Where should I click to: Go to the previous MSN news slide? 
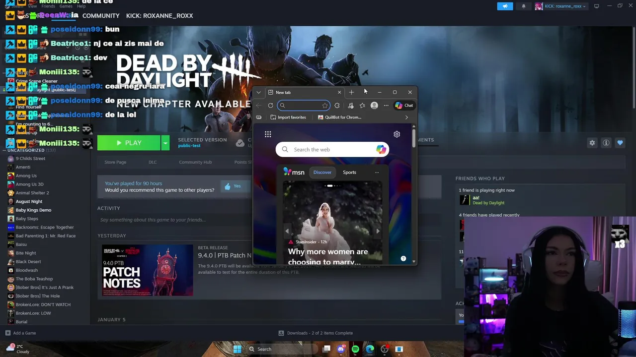(287, 231)
